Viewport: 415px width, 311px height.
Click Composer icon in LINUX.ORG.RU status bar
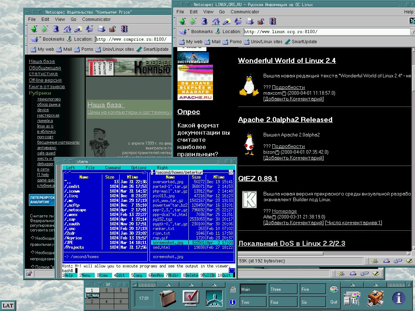click(x=409, y=261)
